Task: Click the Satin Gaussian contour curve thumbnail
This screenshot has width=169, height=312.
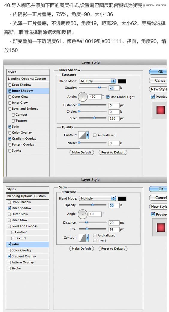Action: 82,238
